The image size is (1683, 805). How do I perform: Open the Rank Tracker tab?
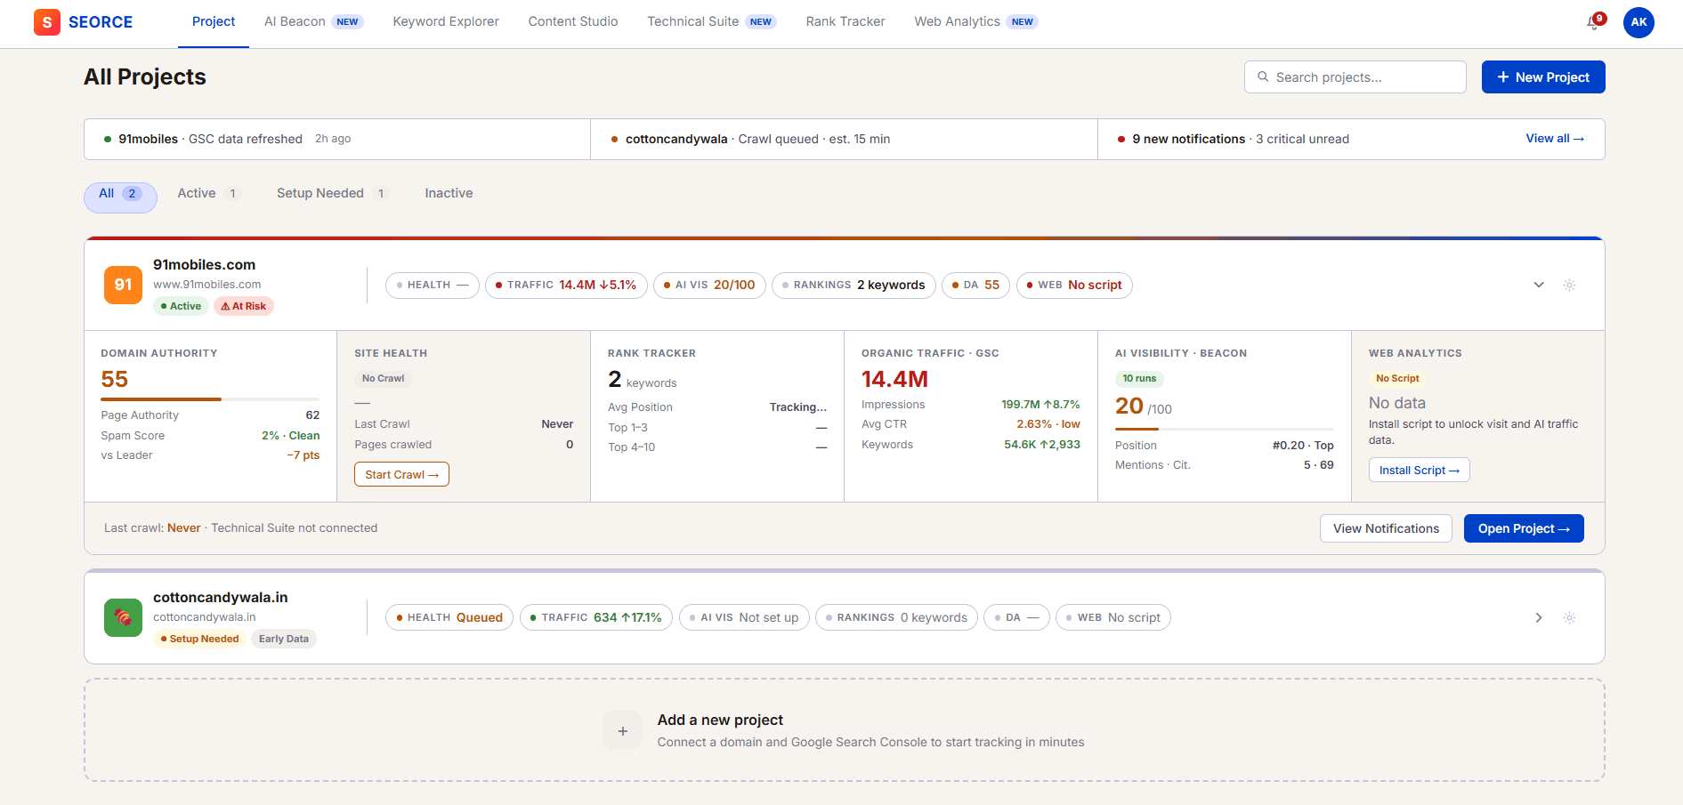click(846, 22)
